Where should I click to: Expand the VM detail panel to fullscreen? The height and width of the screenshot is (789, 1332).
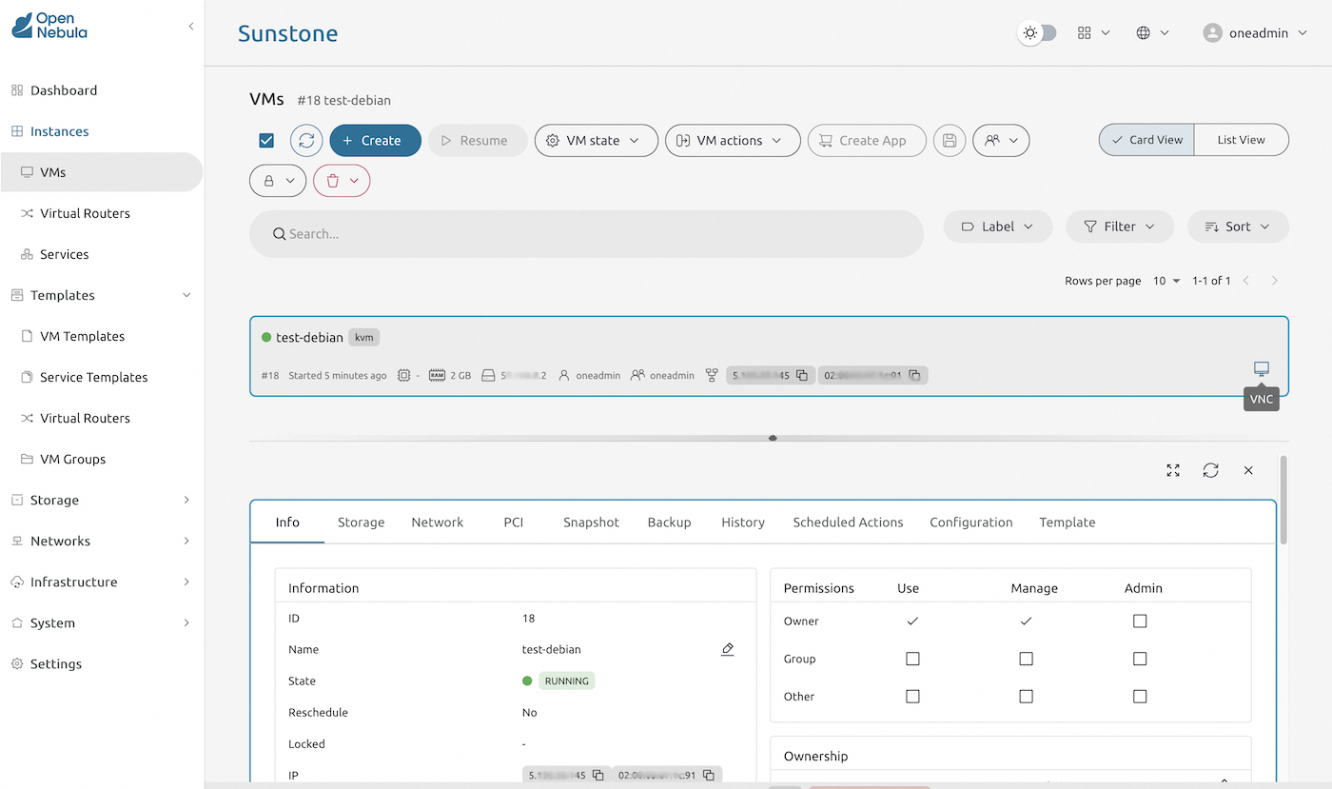pos(1172,470)
